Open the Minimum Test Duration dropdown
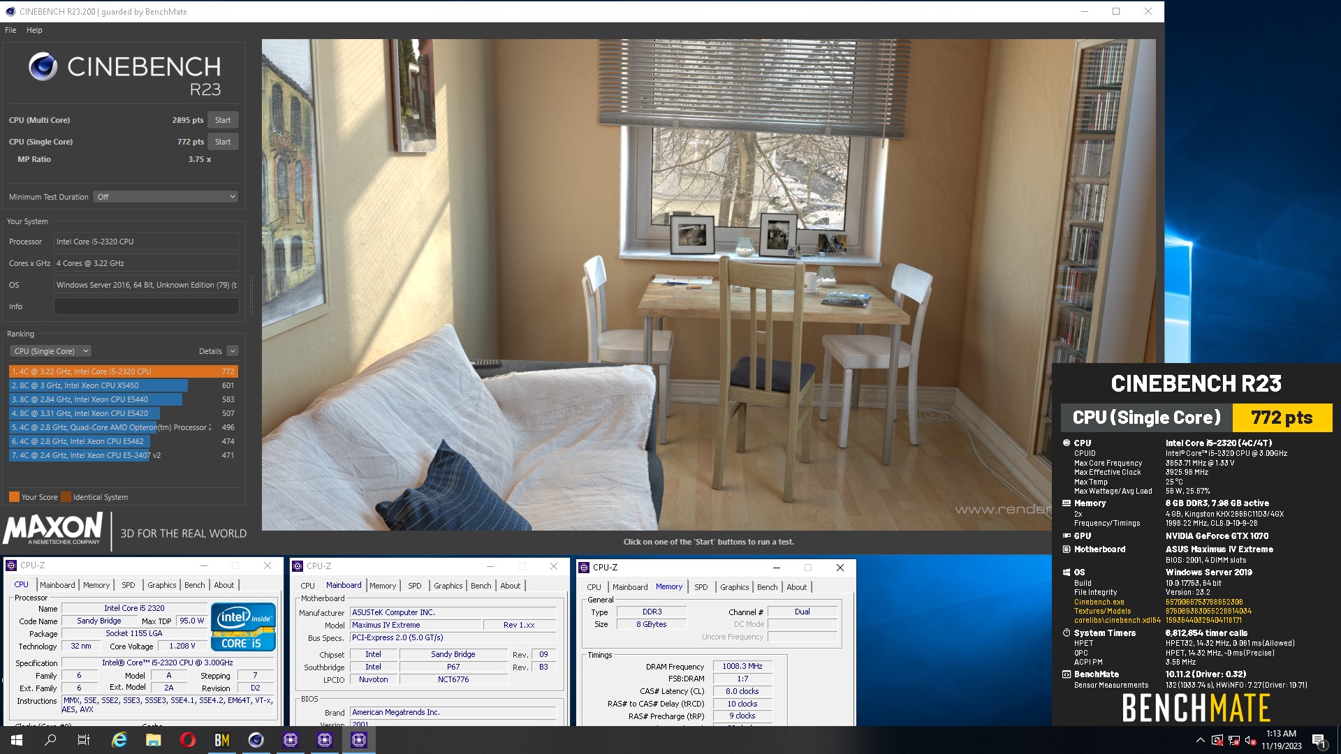The image size is (1341, 754). [166, 197]
